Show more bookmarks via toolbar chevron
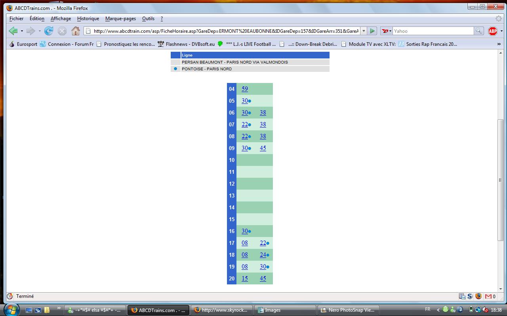The image size is (507, 316). coord(499,44)
